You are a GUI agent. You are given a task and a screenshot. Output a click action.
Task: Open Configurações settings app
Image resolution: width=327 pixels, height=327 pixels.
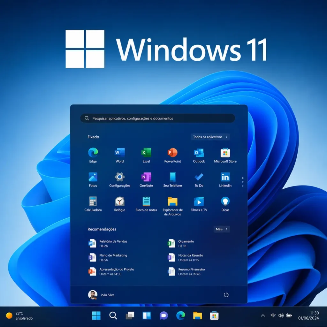pos(120,179)
